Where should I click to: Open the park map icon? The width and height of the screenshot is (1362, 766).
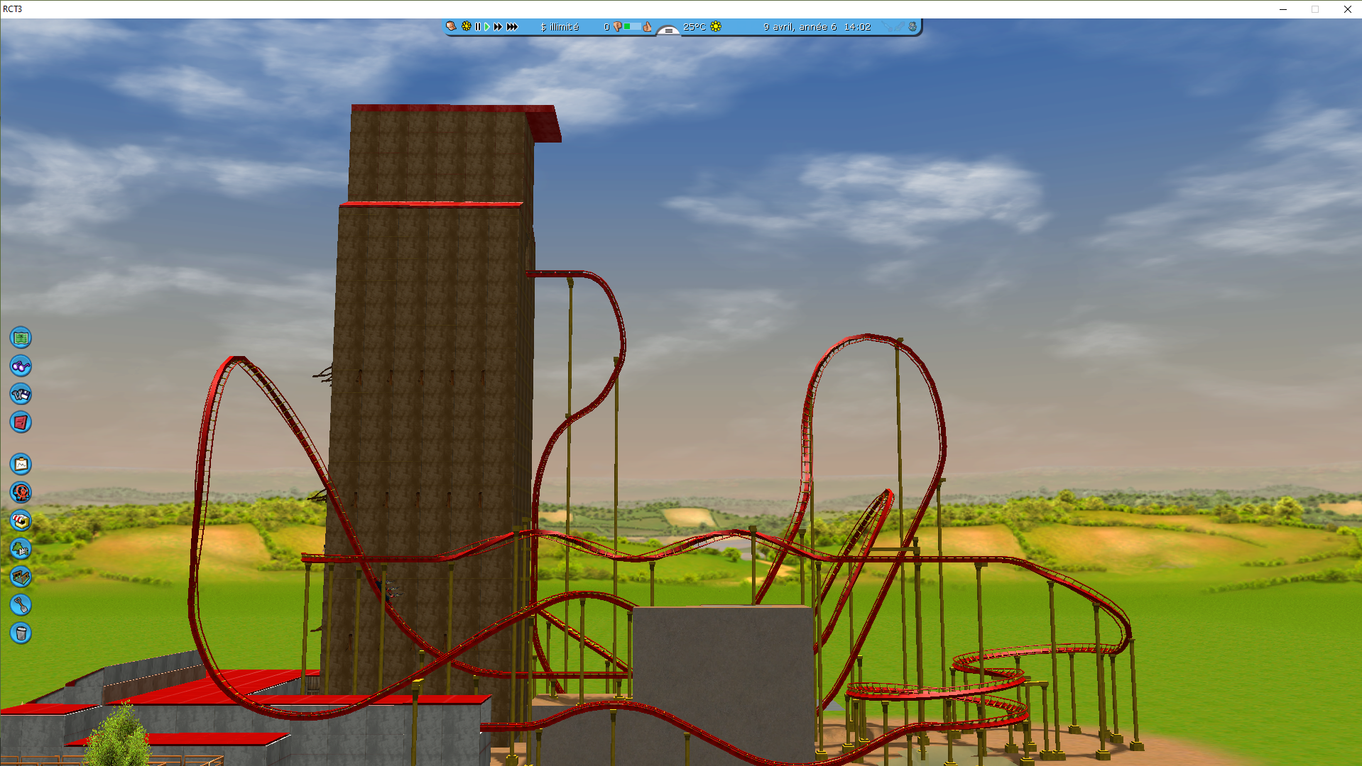coord(21,338)
